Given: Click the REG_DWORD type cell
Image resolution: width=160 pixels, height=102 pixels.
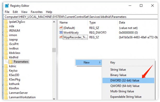Looking at the screenshot, I should (x=98, y=33).
